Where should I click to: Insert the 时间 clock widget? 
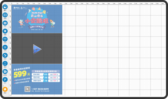(x=5, y=39)
